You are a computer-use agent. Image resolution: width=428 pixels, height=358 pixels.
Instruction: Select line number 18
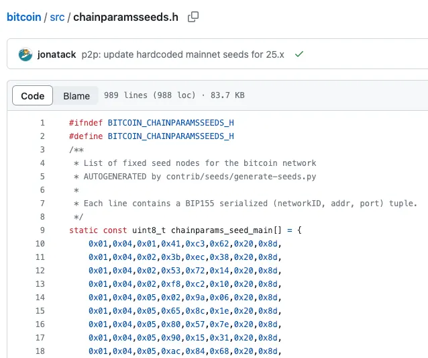(40, 351)
